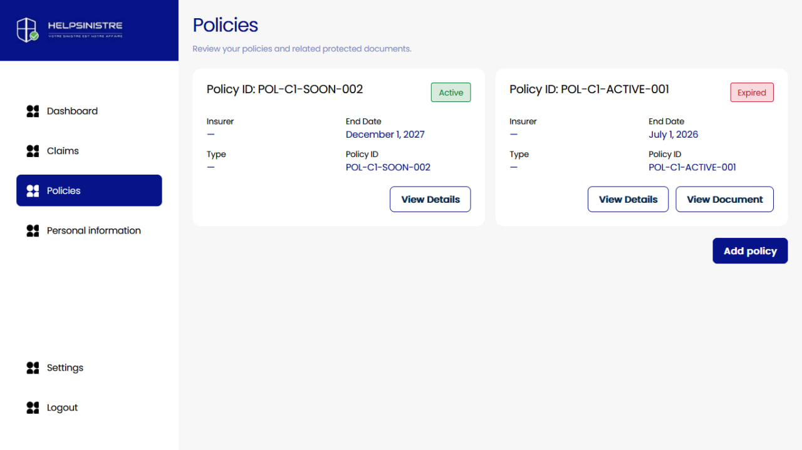The image size is (802, 450).
Task: Click the Logout sidebar icon
Action: 33,407
